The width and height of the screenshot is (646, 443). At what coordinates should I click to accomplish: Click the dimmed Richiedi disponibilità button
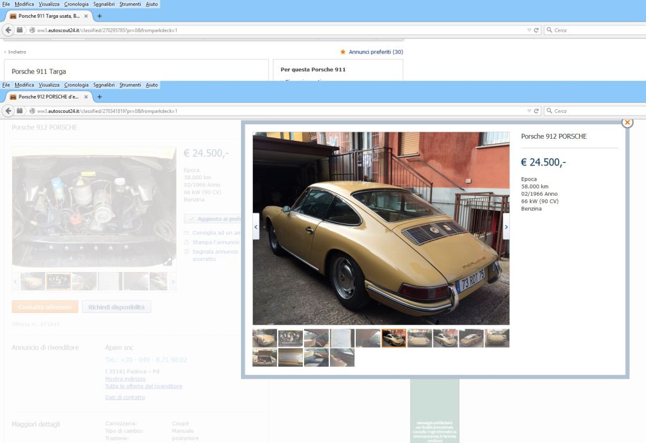coord(116,307)
